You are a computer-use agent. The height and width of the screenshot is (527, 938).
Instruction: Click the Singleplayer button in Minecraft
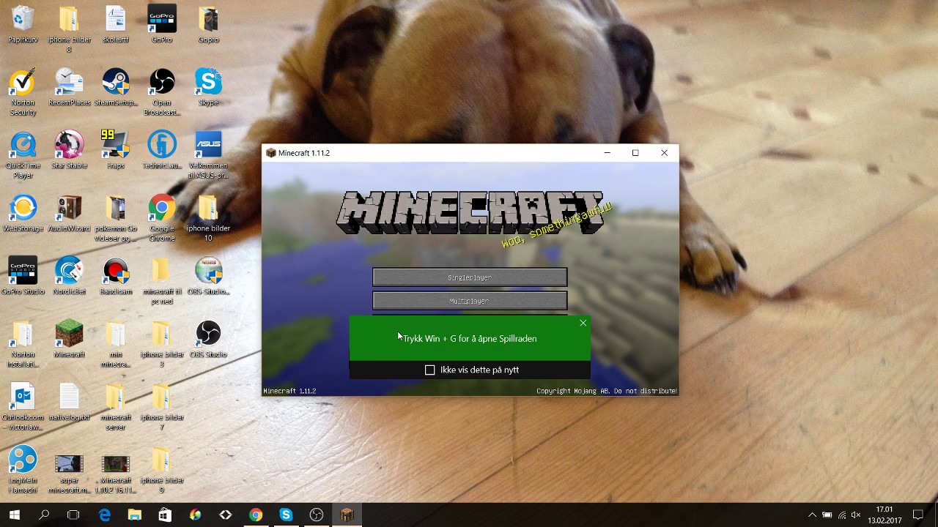coord(470,277)
